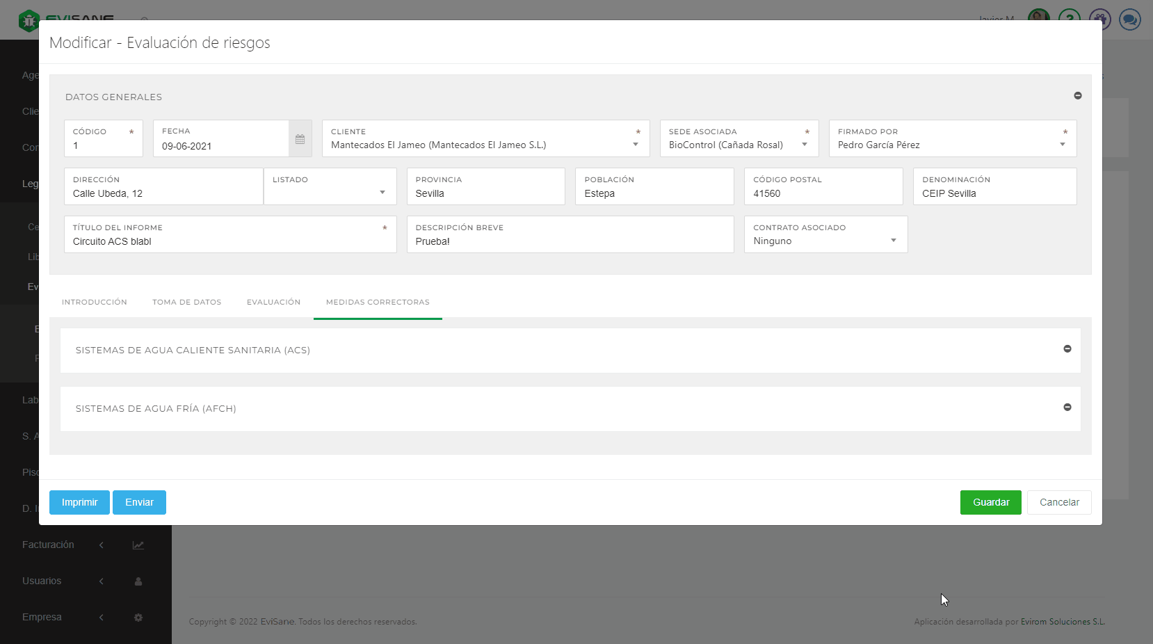This screenshot has height=644, width=1153.
Task: Open the Fecha calendar picker icon
Action: click(300, 139)
